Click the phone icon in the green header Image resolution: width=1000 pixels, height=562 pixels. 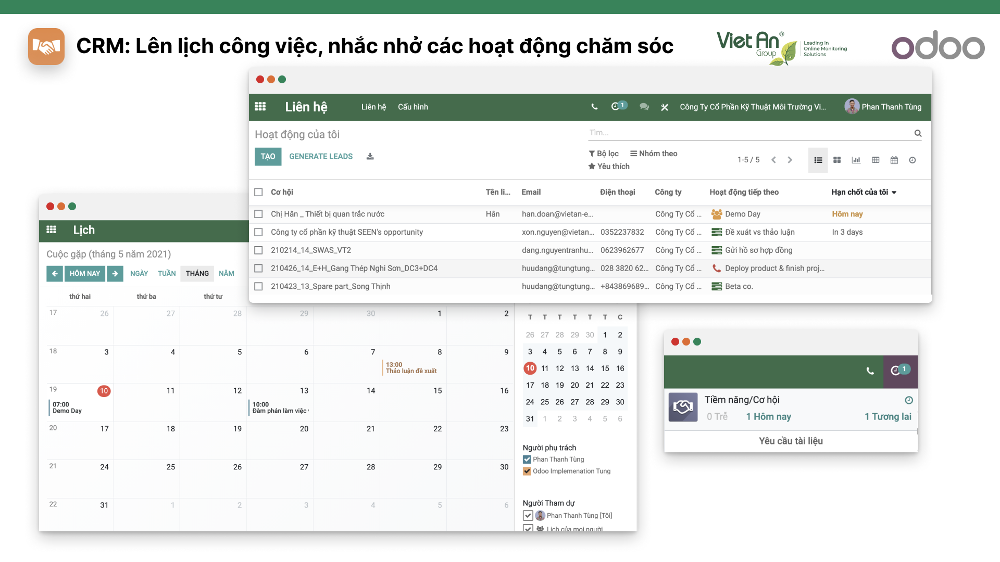[594, 107]
